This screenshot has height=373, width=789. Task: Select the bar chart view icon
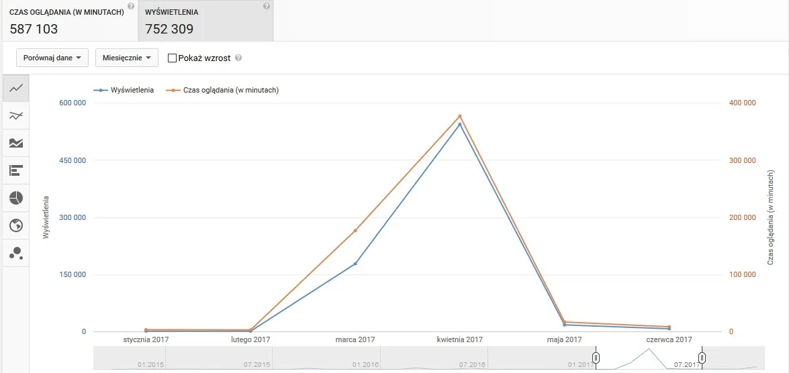tap(16, 170)
